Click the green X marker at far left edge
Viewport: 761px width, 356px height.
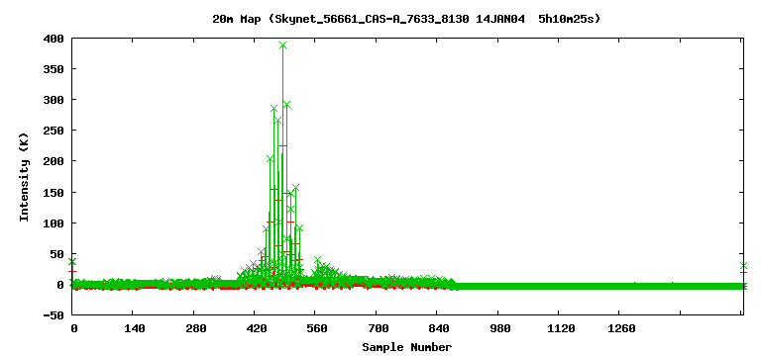(x=72, y=261)
